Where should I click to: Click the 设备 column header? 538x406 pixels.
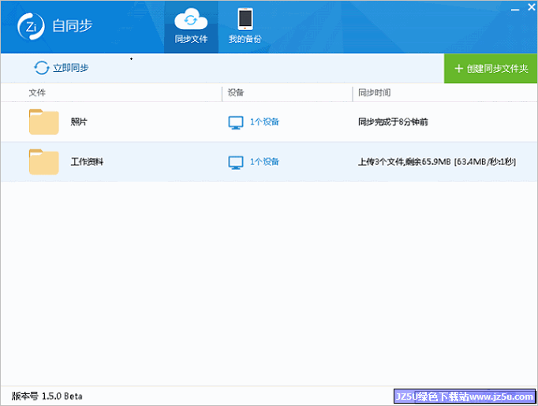[236, 92]
